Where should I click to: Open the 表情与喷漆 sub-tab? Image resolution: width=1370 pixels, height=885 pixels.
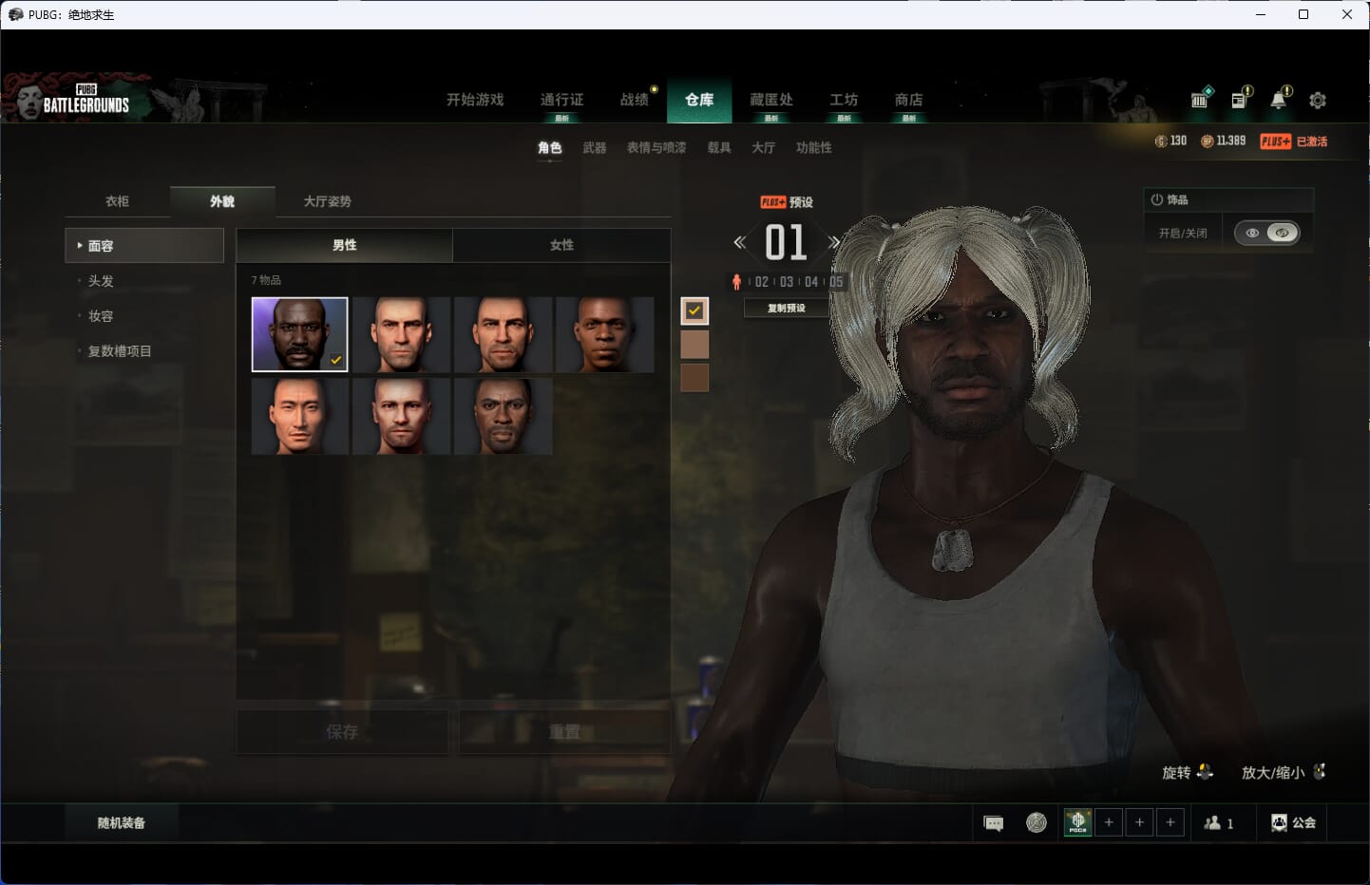click(x=656, y=148)
